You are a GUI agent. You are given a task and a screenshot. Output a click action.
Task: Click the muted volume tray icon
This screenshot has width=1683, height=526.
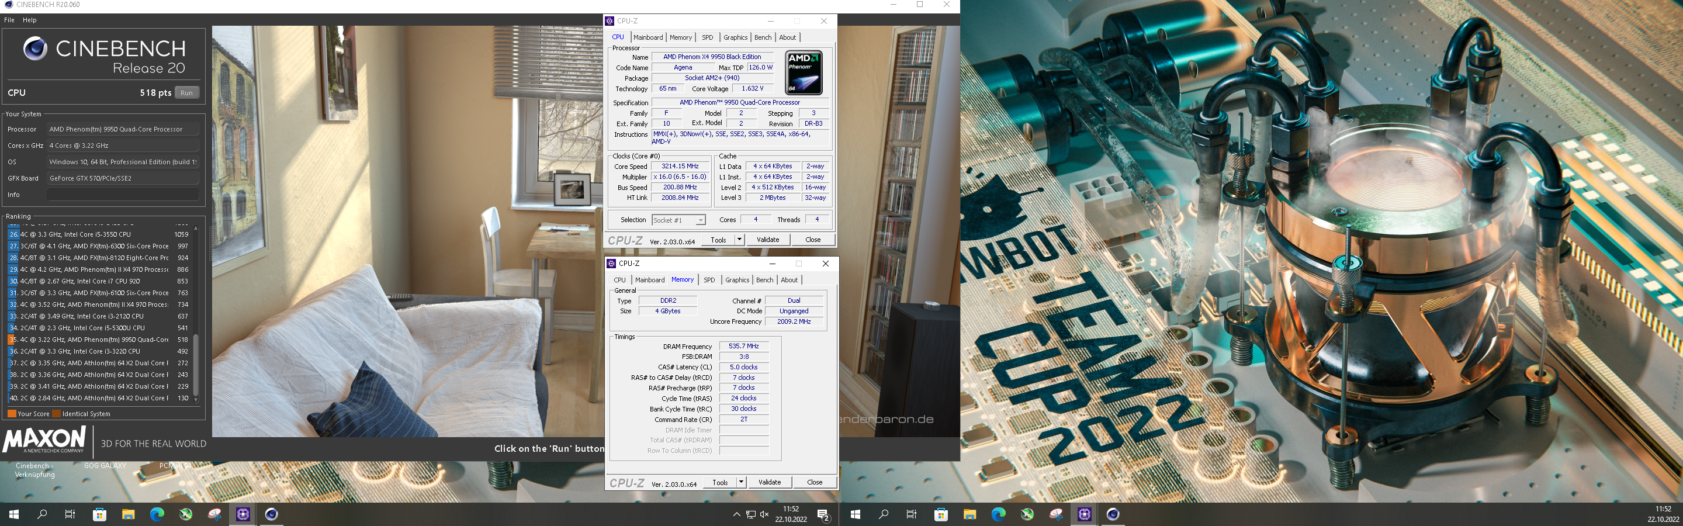tap(764, 514)
